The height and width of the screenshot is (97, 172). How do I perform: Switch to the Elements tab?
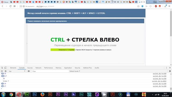pyautogui.click(x=13, y=68)
